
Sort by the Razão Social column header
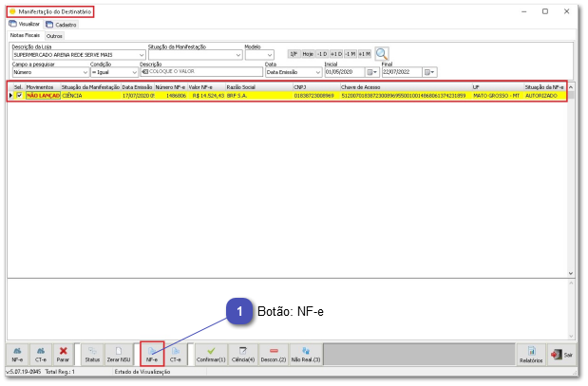(258, 87)
